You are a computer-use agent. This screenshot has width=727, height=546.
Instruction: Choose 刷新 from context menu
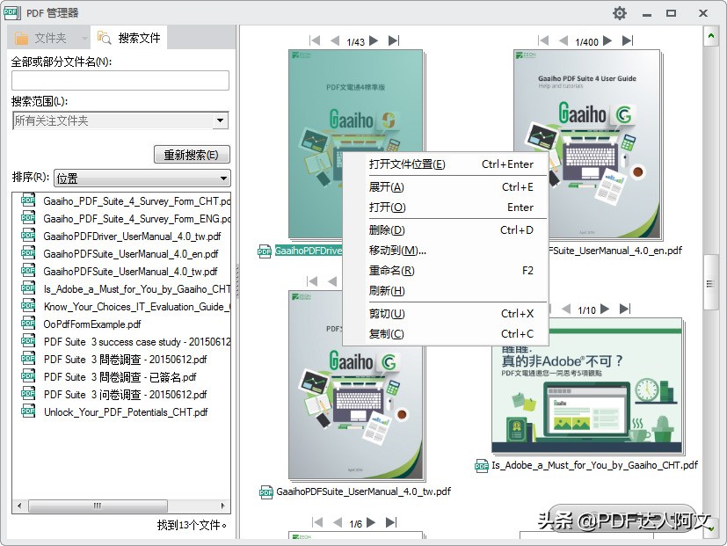coord(446,291)
